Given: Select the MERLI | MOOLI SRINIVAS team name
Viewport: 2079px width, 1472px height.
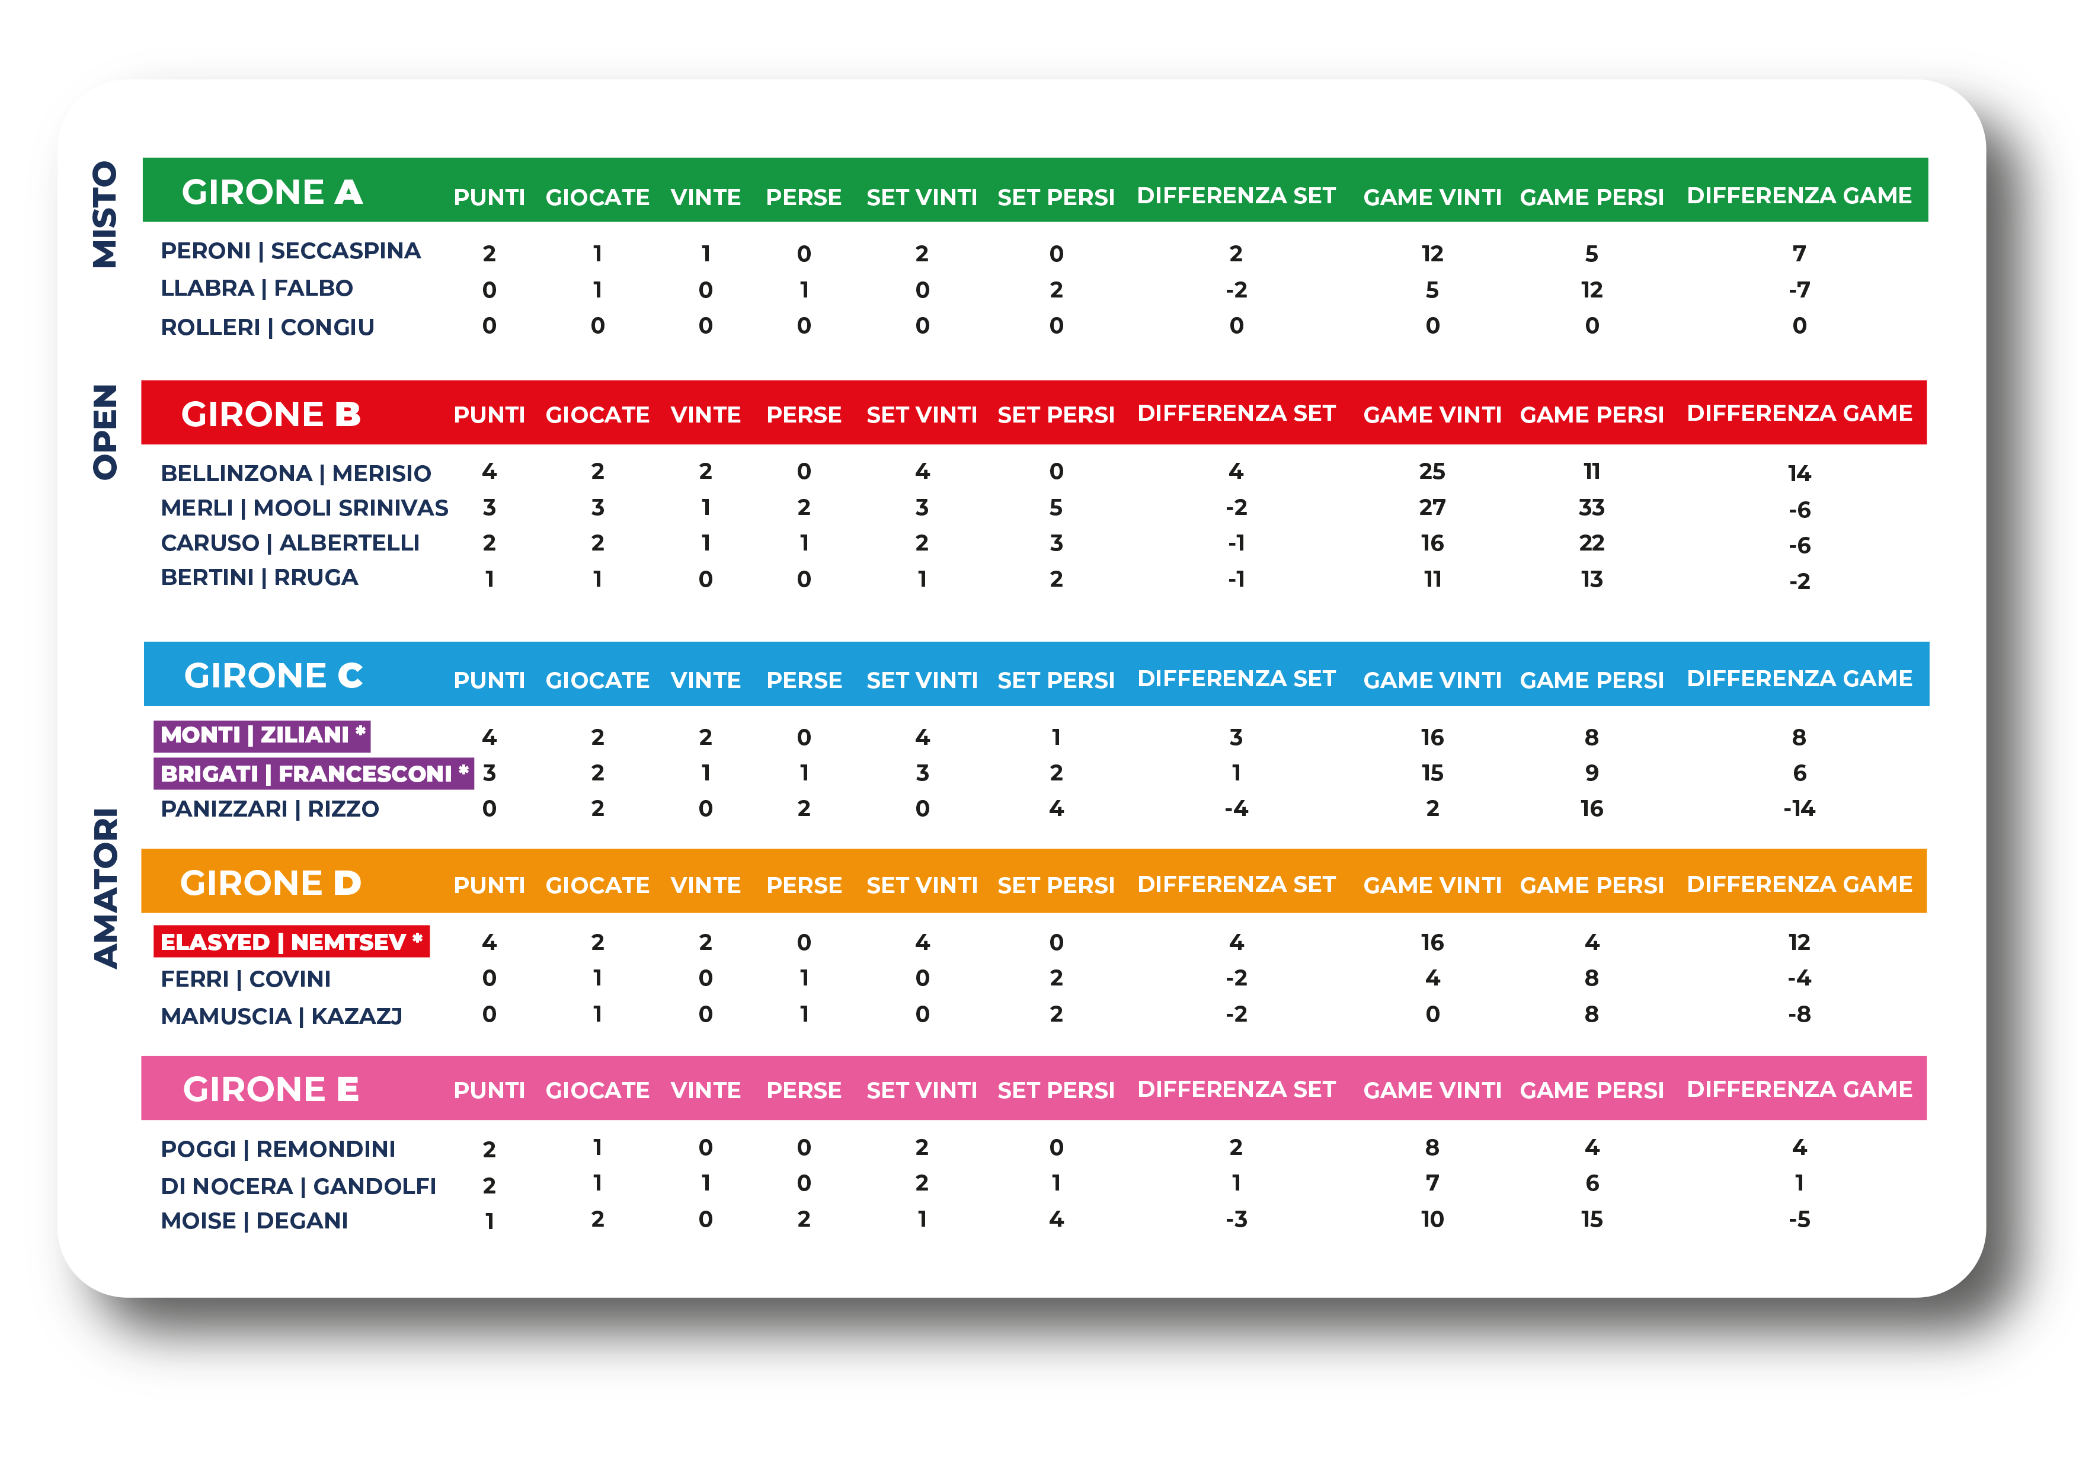Looking at the screenshot, I should point(305,508).
